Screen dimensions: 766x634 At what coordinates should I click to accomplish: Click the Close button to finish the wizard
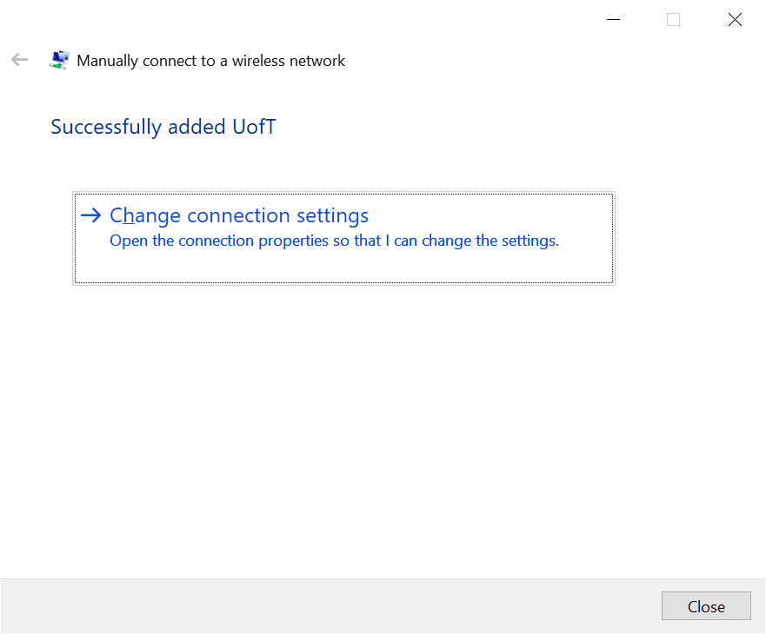coord(706,605)
